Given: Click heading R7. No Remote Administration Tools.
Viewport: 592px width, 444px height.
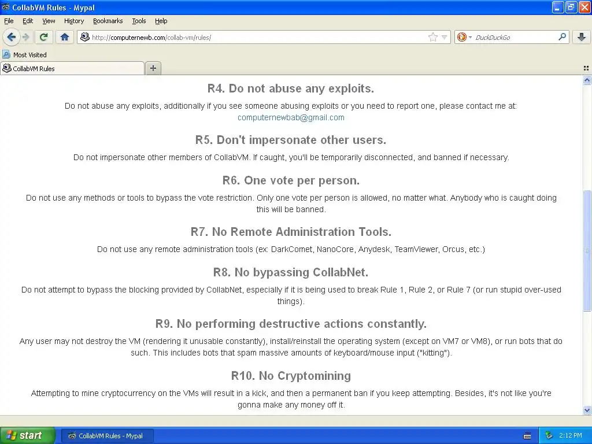Looking at the screenshot, I should click(x=291, y=231).
